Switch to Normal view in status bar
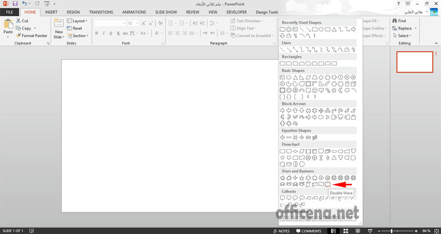 pos(333,231)
